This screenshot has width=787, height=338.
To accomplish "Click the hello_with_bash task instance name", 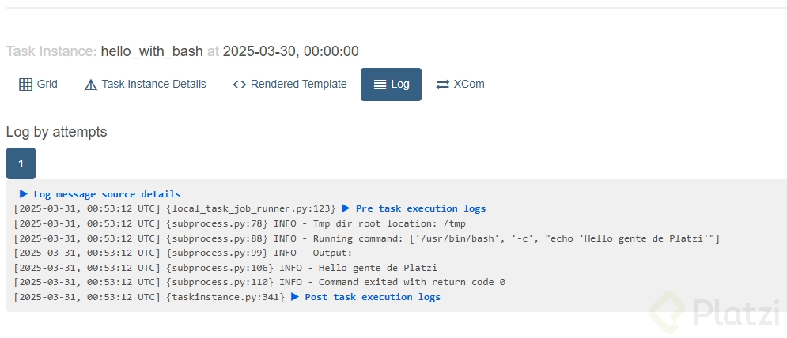I will [x=152, y=51].
